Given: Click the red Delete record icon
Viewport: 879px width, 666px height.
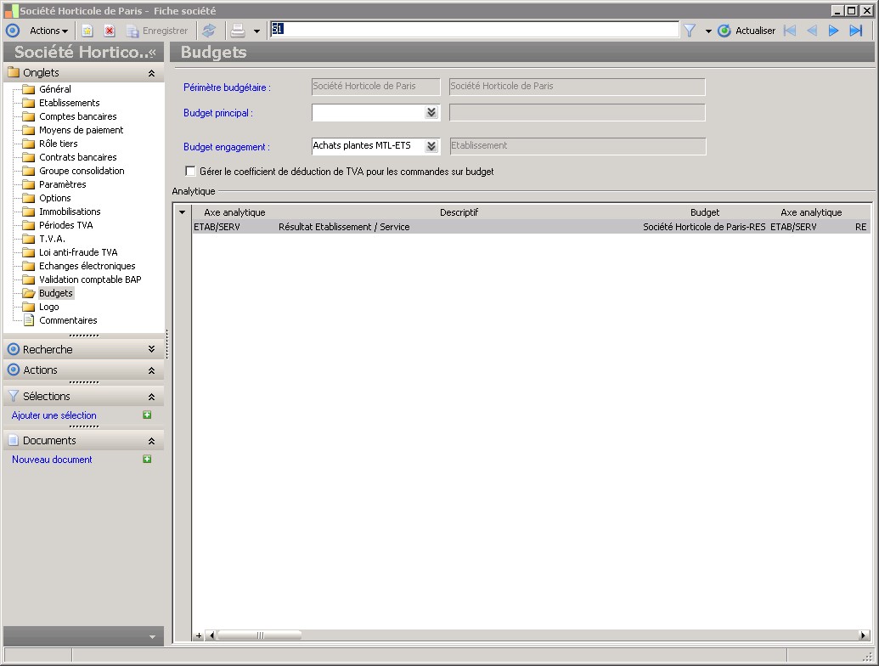Looking at the screenshot, I should click(110, 31).
